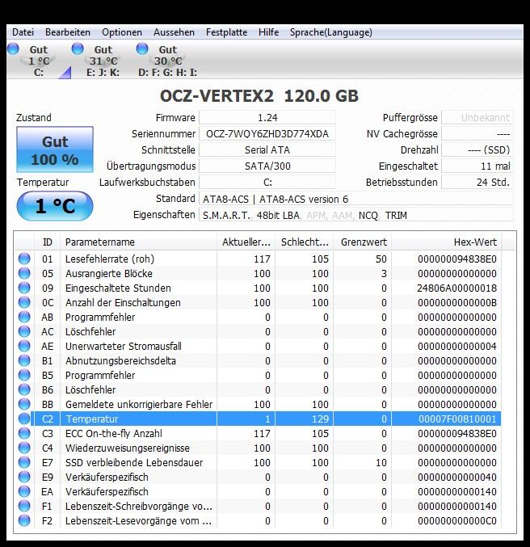The height and width of the screenshot is (547, 530).
Task: Click status icon of Gemeldete unkorrigierbare Fehler row
Action: pyautogui.click(x=24, y=404)
